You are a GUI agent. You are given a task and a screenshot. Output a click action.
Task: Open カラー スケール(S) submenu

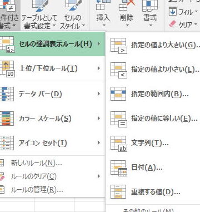click(x=52, y=119)
